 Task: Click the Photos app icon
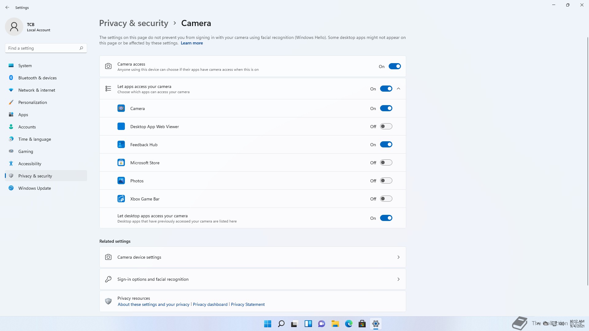[x=121, y=181]
